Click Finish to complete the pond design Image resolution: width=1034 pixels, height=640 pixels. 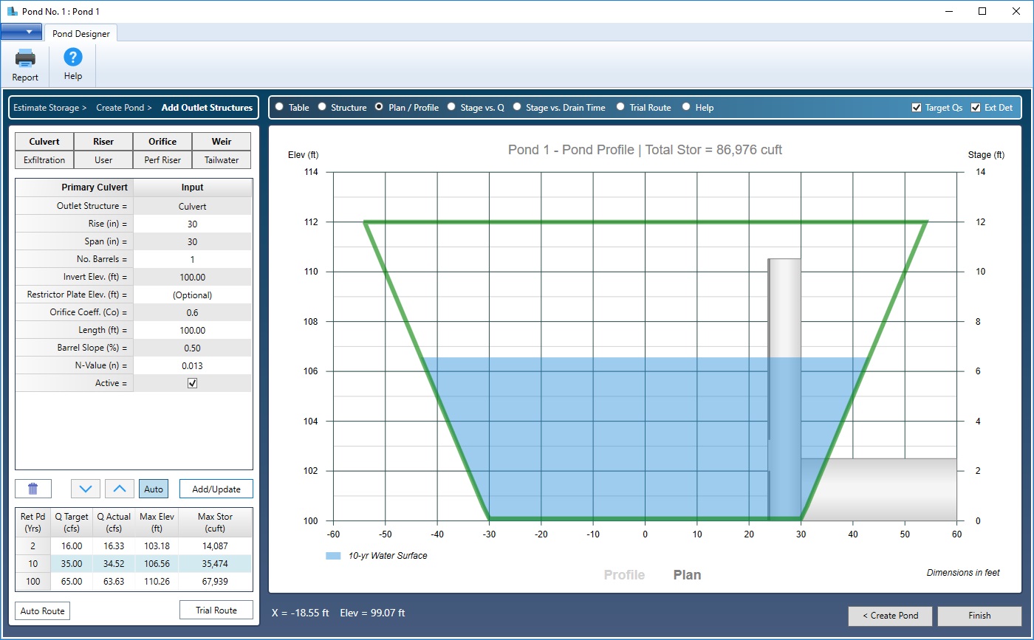pyautogui.click(x=979, y=616)
